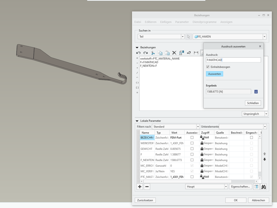Open the Dienstprogramme menu
The height and width of the screenshot is (208, 277).
[x=204, y=22]
